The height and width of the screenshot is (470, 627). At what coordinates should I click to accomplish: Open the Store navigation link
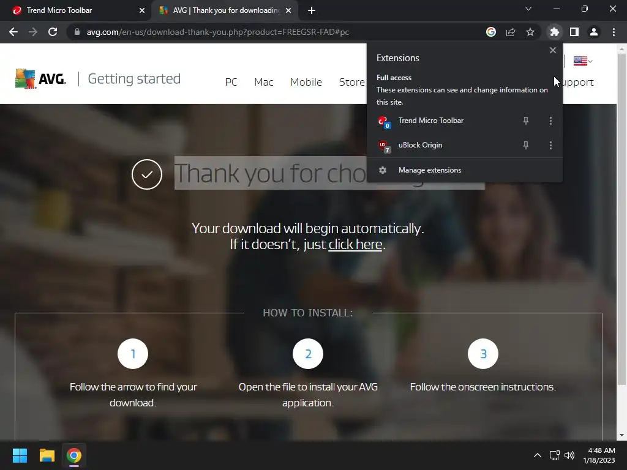tap(352, 83)
